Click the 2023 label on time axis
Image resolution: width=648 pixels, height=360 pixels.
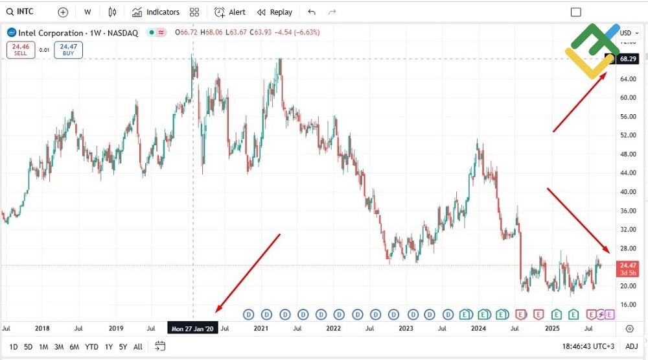[406, 329]
